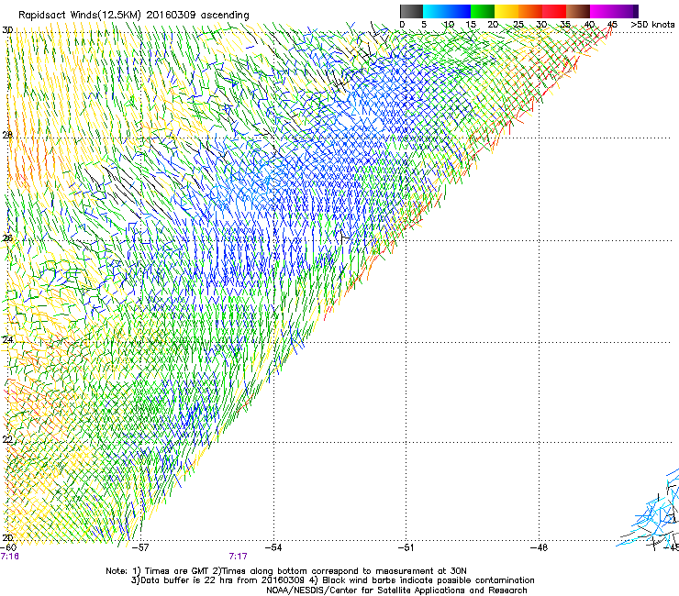Image resolution: width=679 pixels, height=596 pixels.
Task: Click the '40' label under the color scale
Action: pyautogui.click(x=589, y=24)
